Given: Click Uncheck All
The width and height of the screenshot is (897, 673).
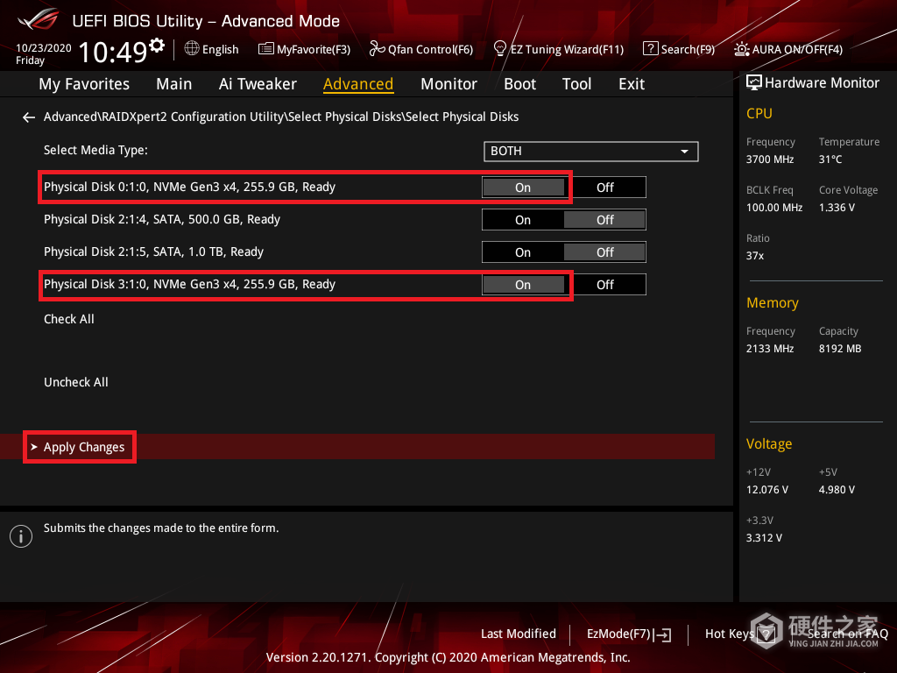Looking at the screenshot, I should pos(76,382).
